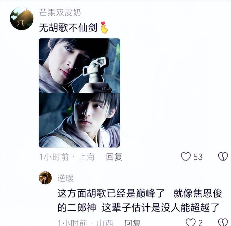Select 逆暖's reply text about 胡歌巅峰
Image resolution: width=231 pixels, height=226 pixels.
coord(140,200)
